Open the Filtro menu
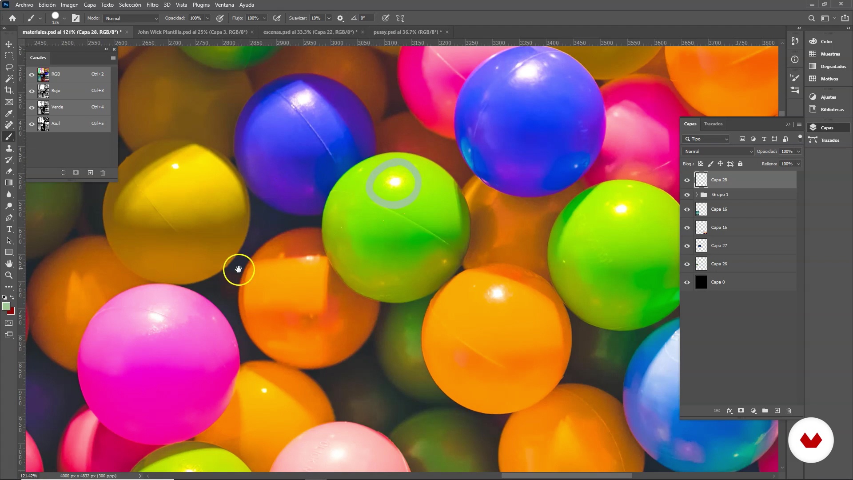This screenshot has width=853, height=480. tap(152, 5)
